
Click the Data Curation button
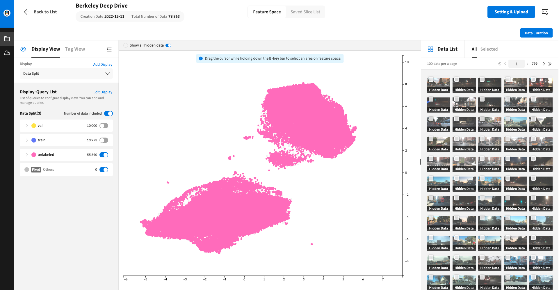tap(536, 33)
